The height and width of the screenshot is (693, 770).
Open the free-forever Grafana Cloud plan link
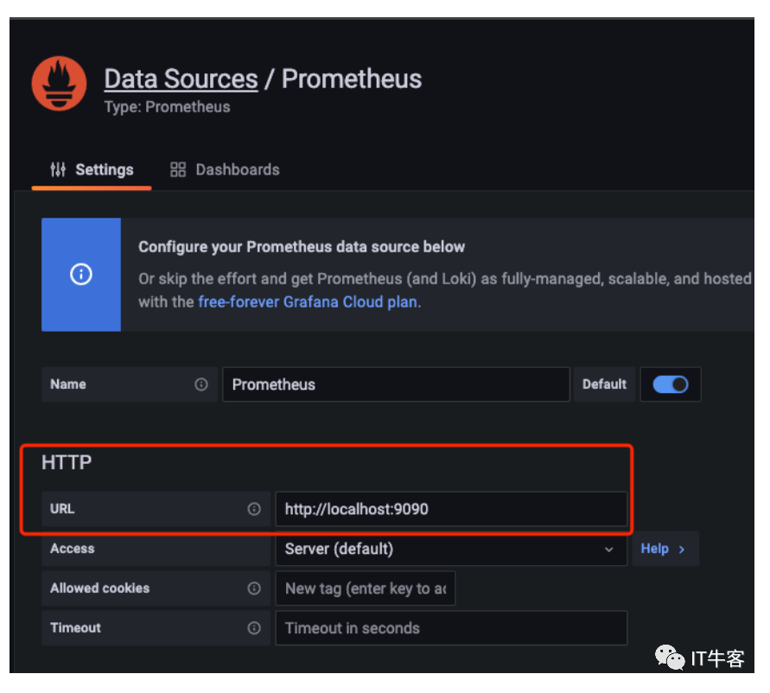[x=308, y=302]
